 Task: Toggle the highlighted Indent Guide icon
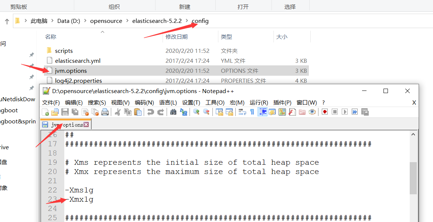[262, 112]
